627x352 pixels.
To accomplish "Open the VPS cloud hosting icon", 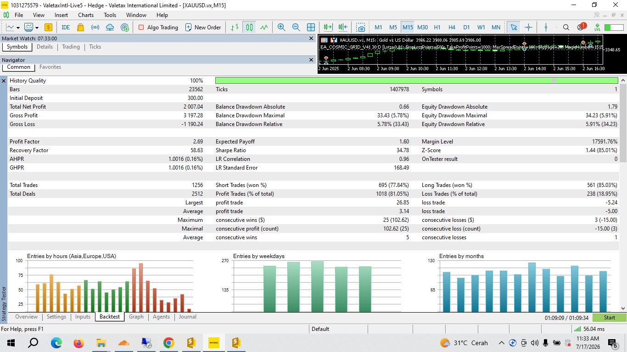I will 110,27.
